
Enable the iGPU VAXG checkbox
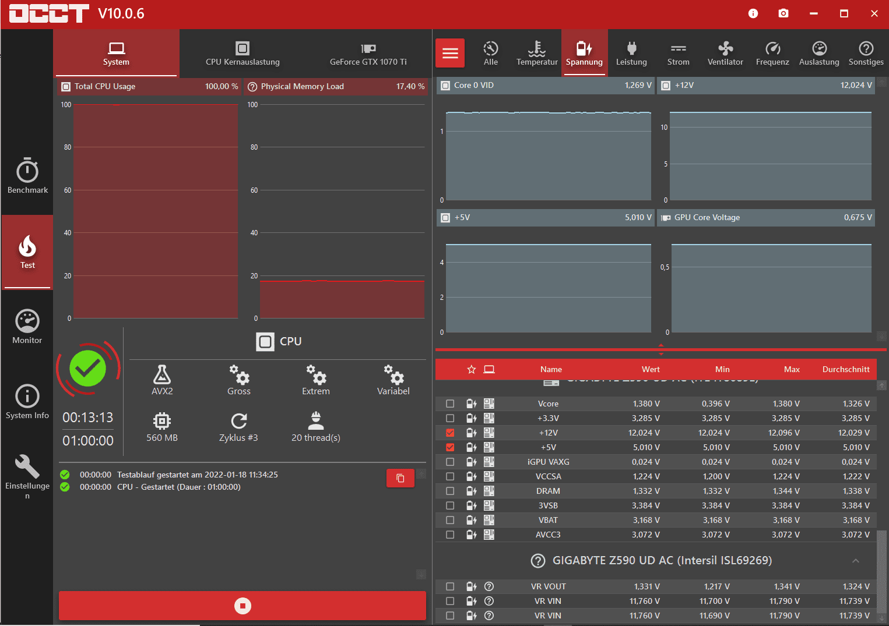(450, 462)
